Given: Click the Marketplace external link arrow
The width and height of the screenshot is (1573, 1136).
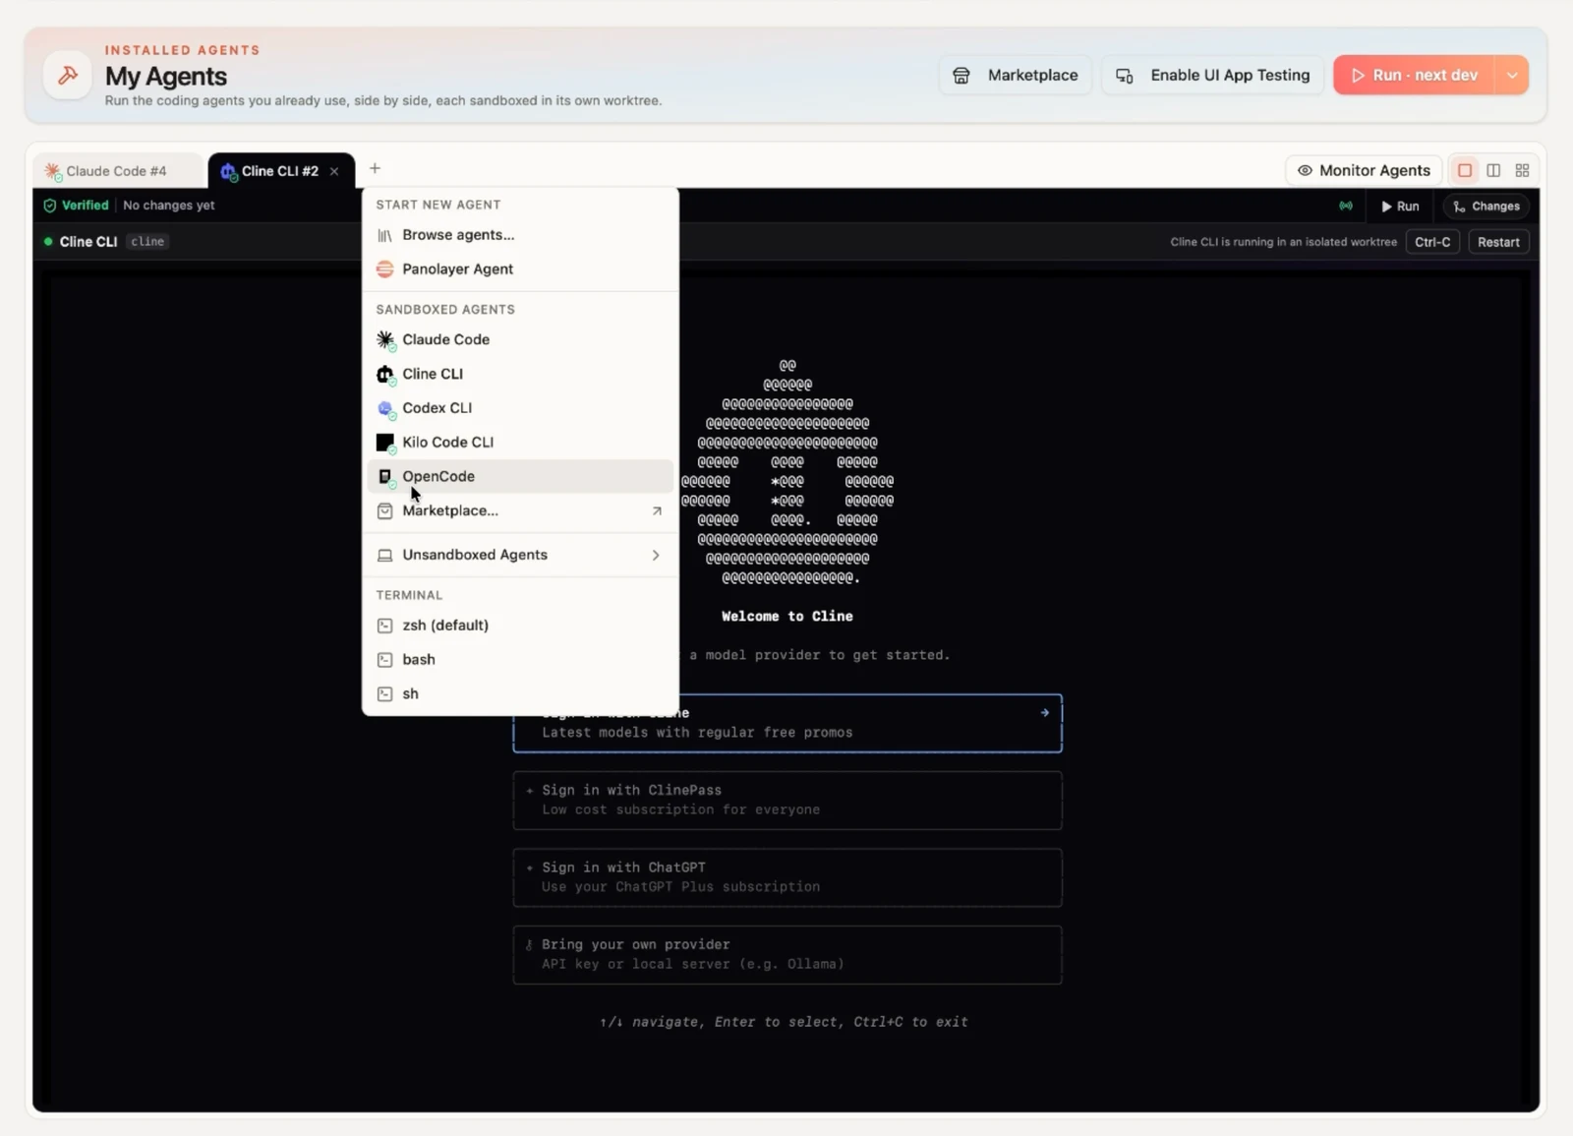Looking at the screenshot, I should pos(657,510).
